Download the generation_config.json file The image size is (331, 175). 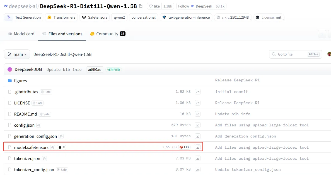[198, 136]
